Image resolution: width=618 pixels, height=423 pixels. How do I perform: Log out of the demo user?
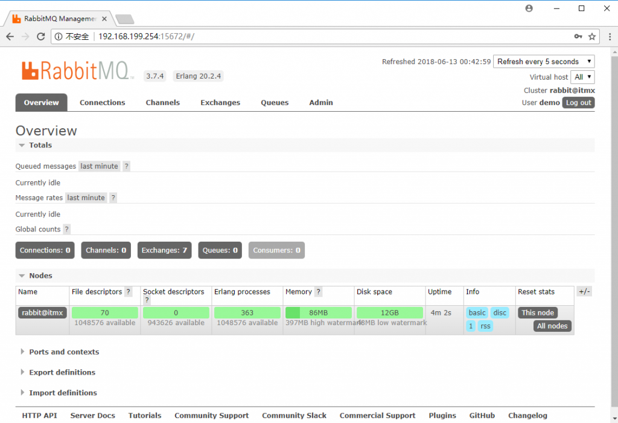pyautogui.click(x=578, y=103)
